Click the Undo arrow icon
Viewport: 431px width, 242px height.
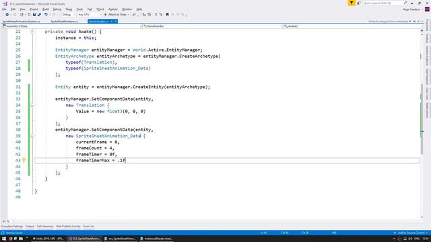click(x=46, y=15)
